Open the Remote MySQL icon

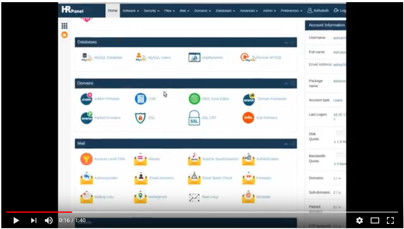(x=248, y=57)
